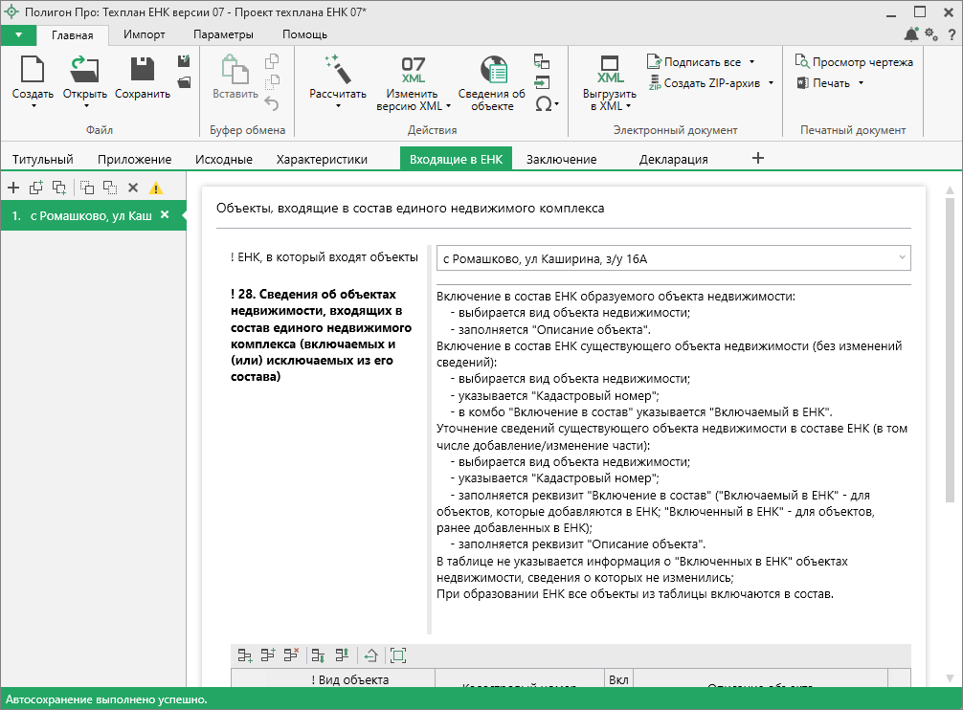Screen dimensions: 963x710
Task: Click the vertical scrollbar thumb
Action: click(950, 349)
